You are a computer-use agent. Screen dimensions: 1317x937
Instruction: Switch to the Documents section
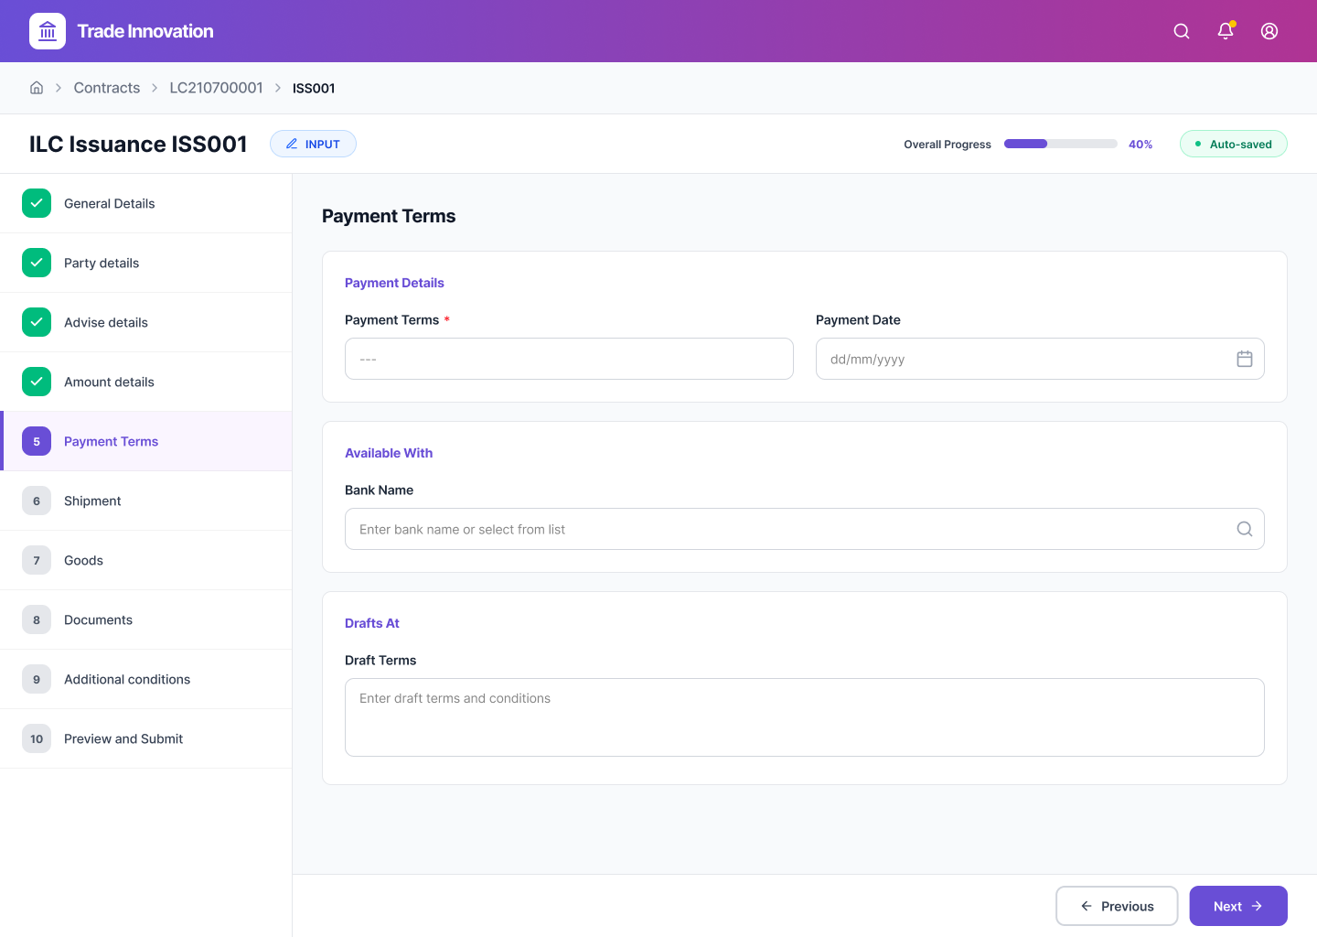tap(98, 619)
